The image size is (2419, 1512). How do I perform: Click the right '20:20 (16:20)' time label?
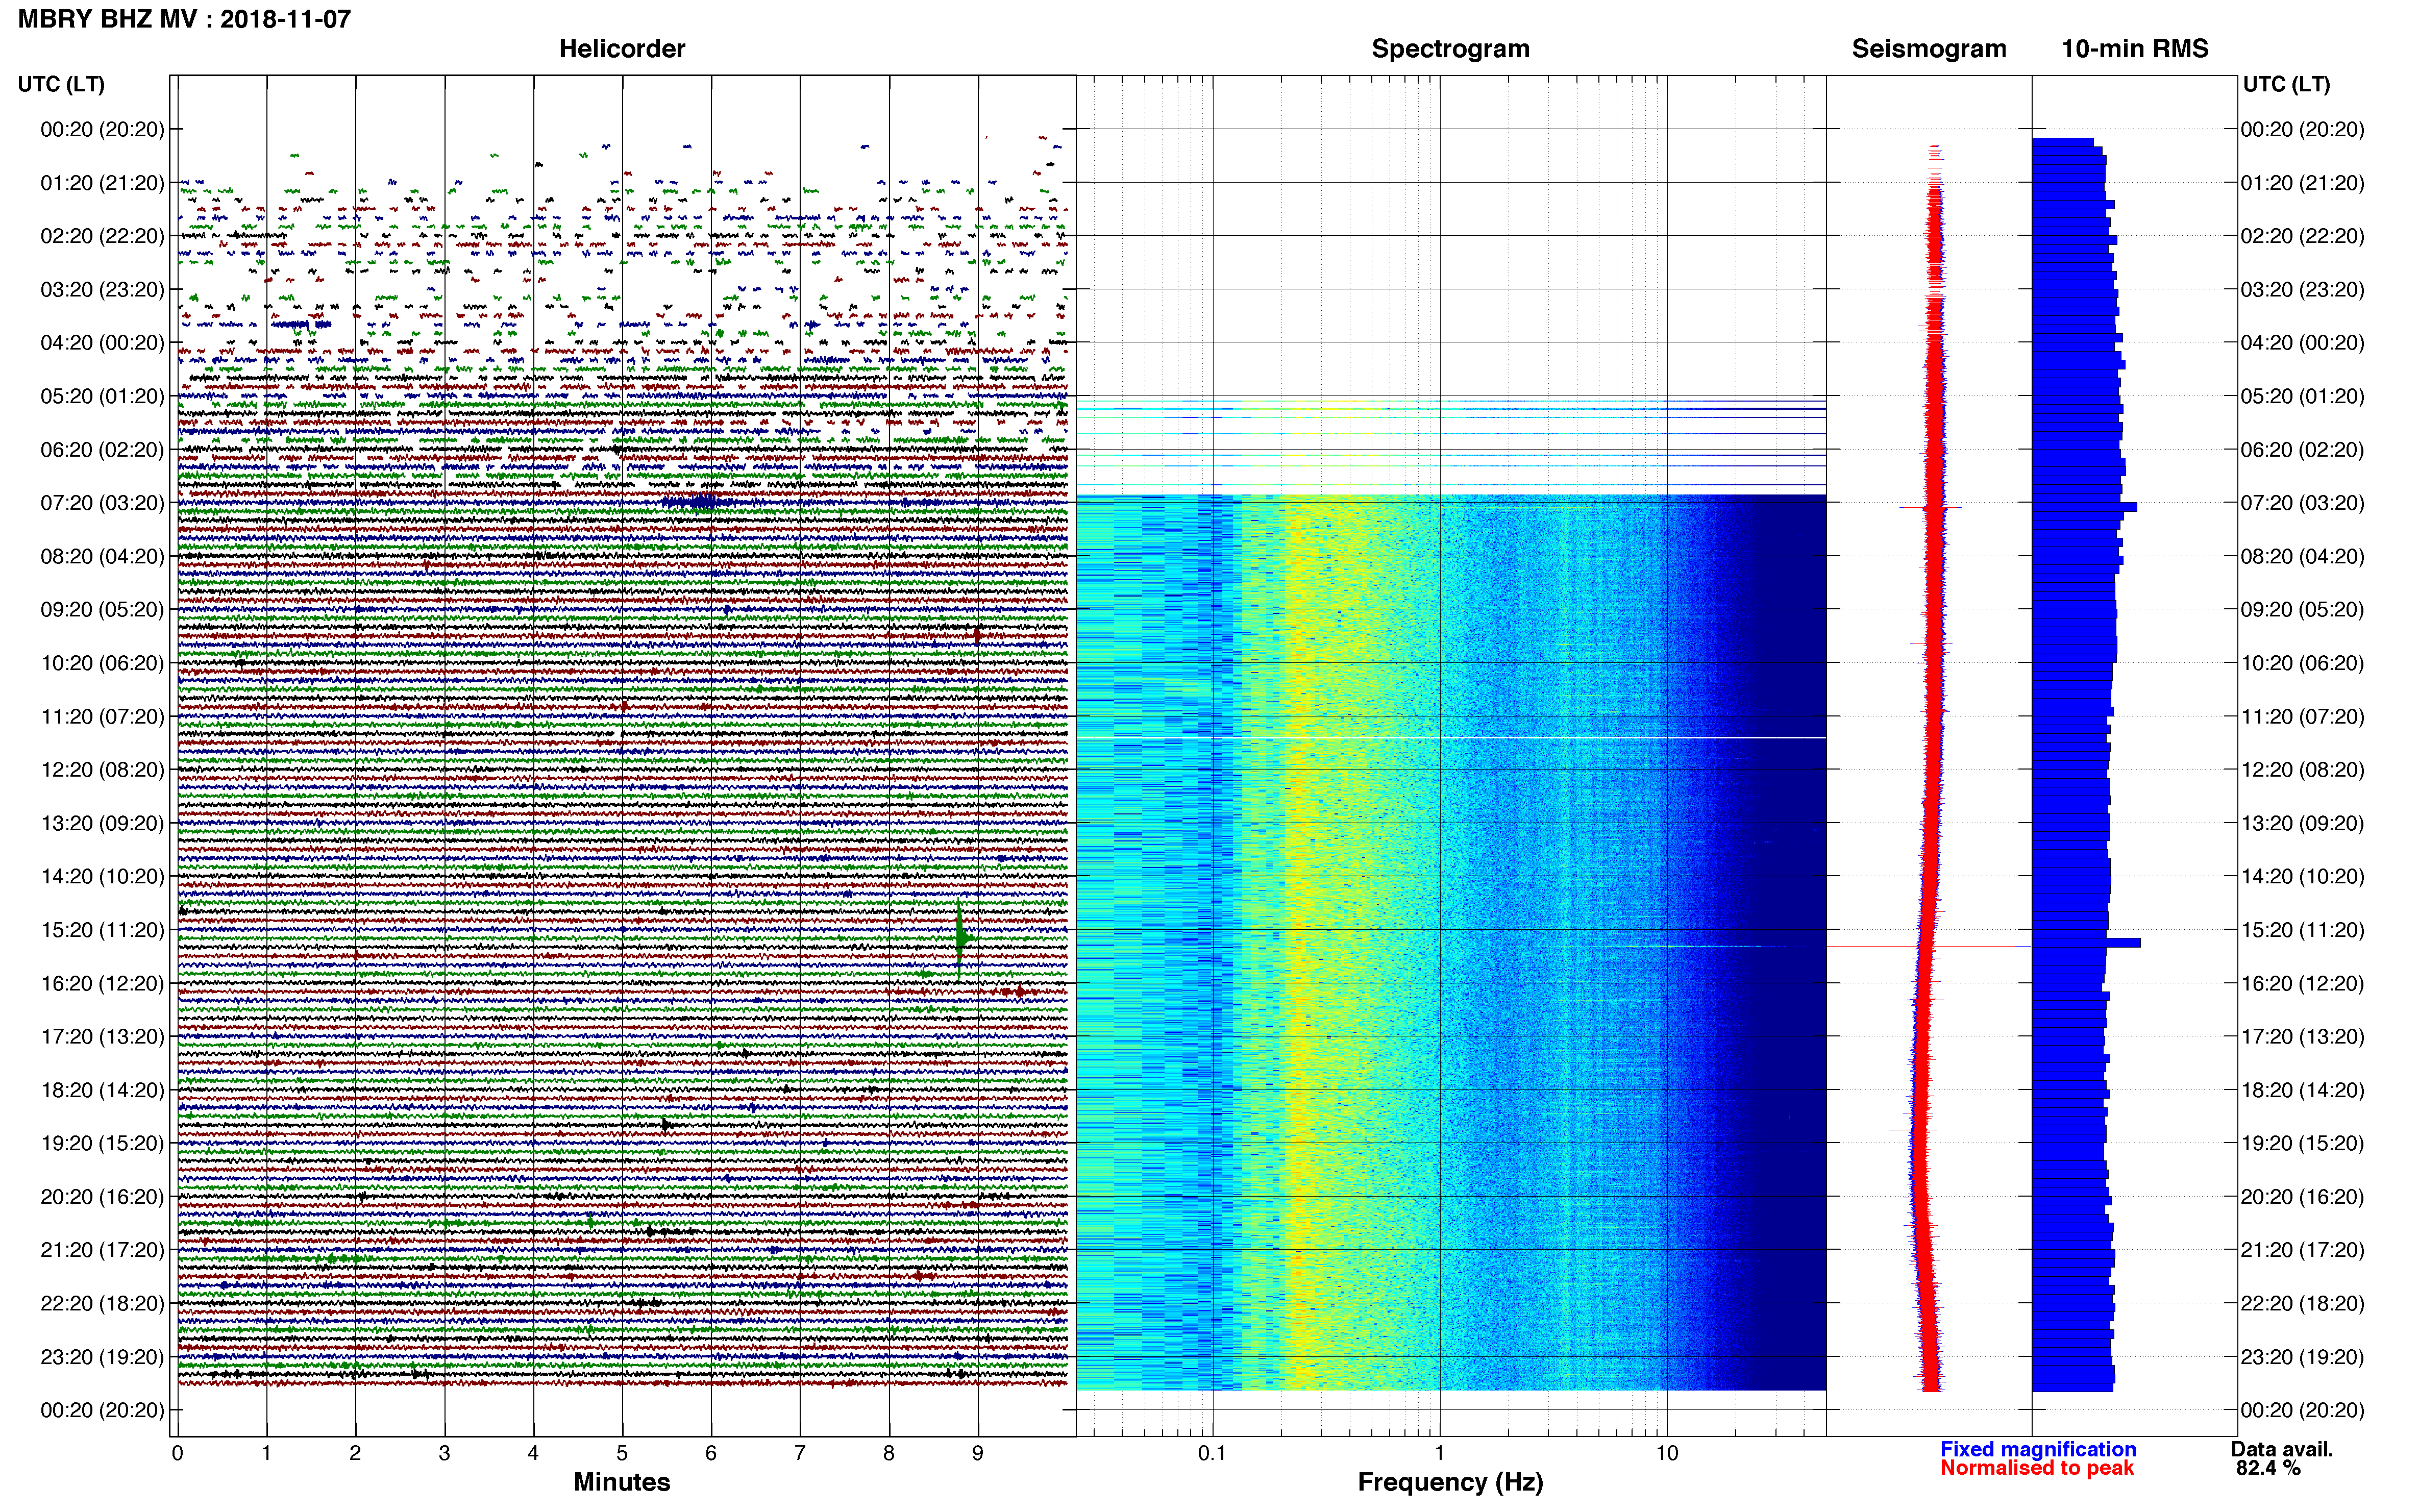pos(2302,1197)
